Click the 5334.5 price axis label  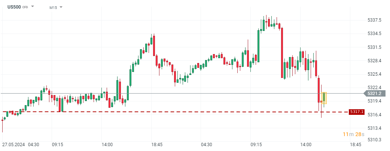(x=374, y=34)
